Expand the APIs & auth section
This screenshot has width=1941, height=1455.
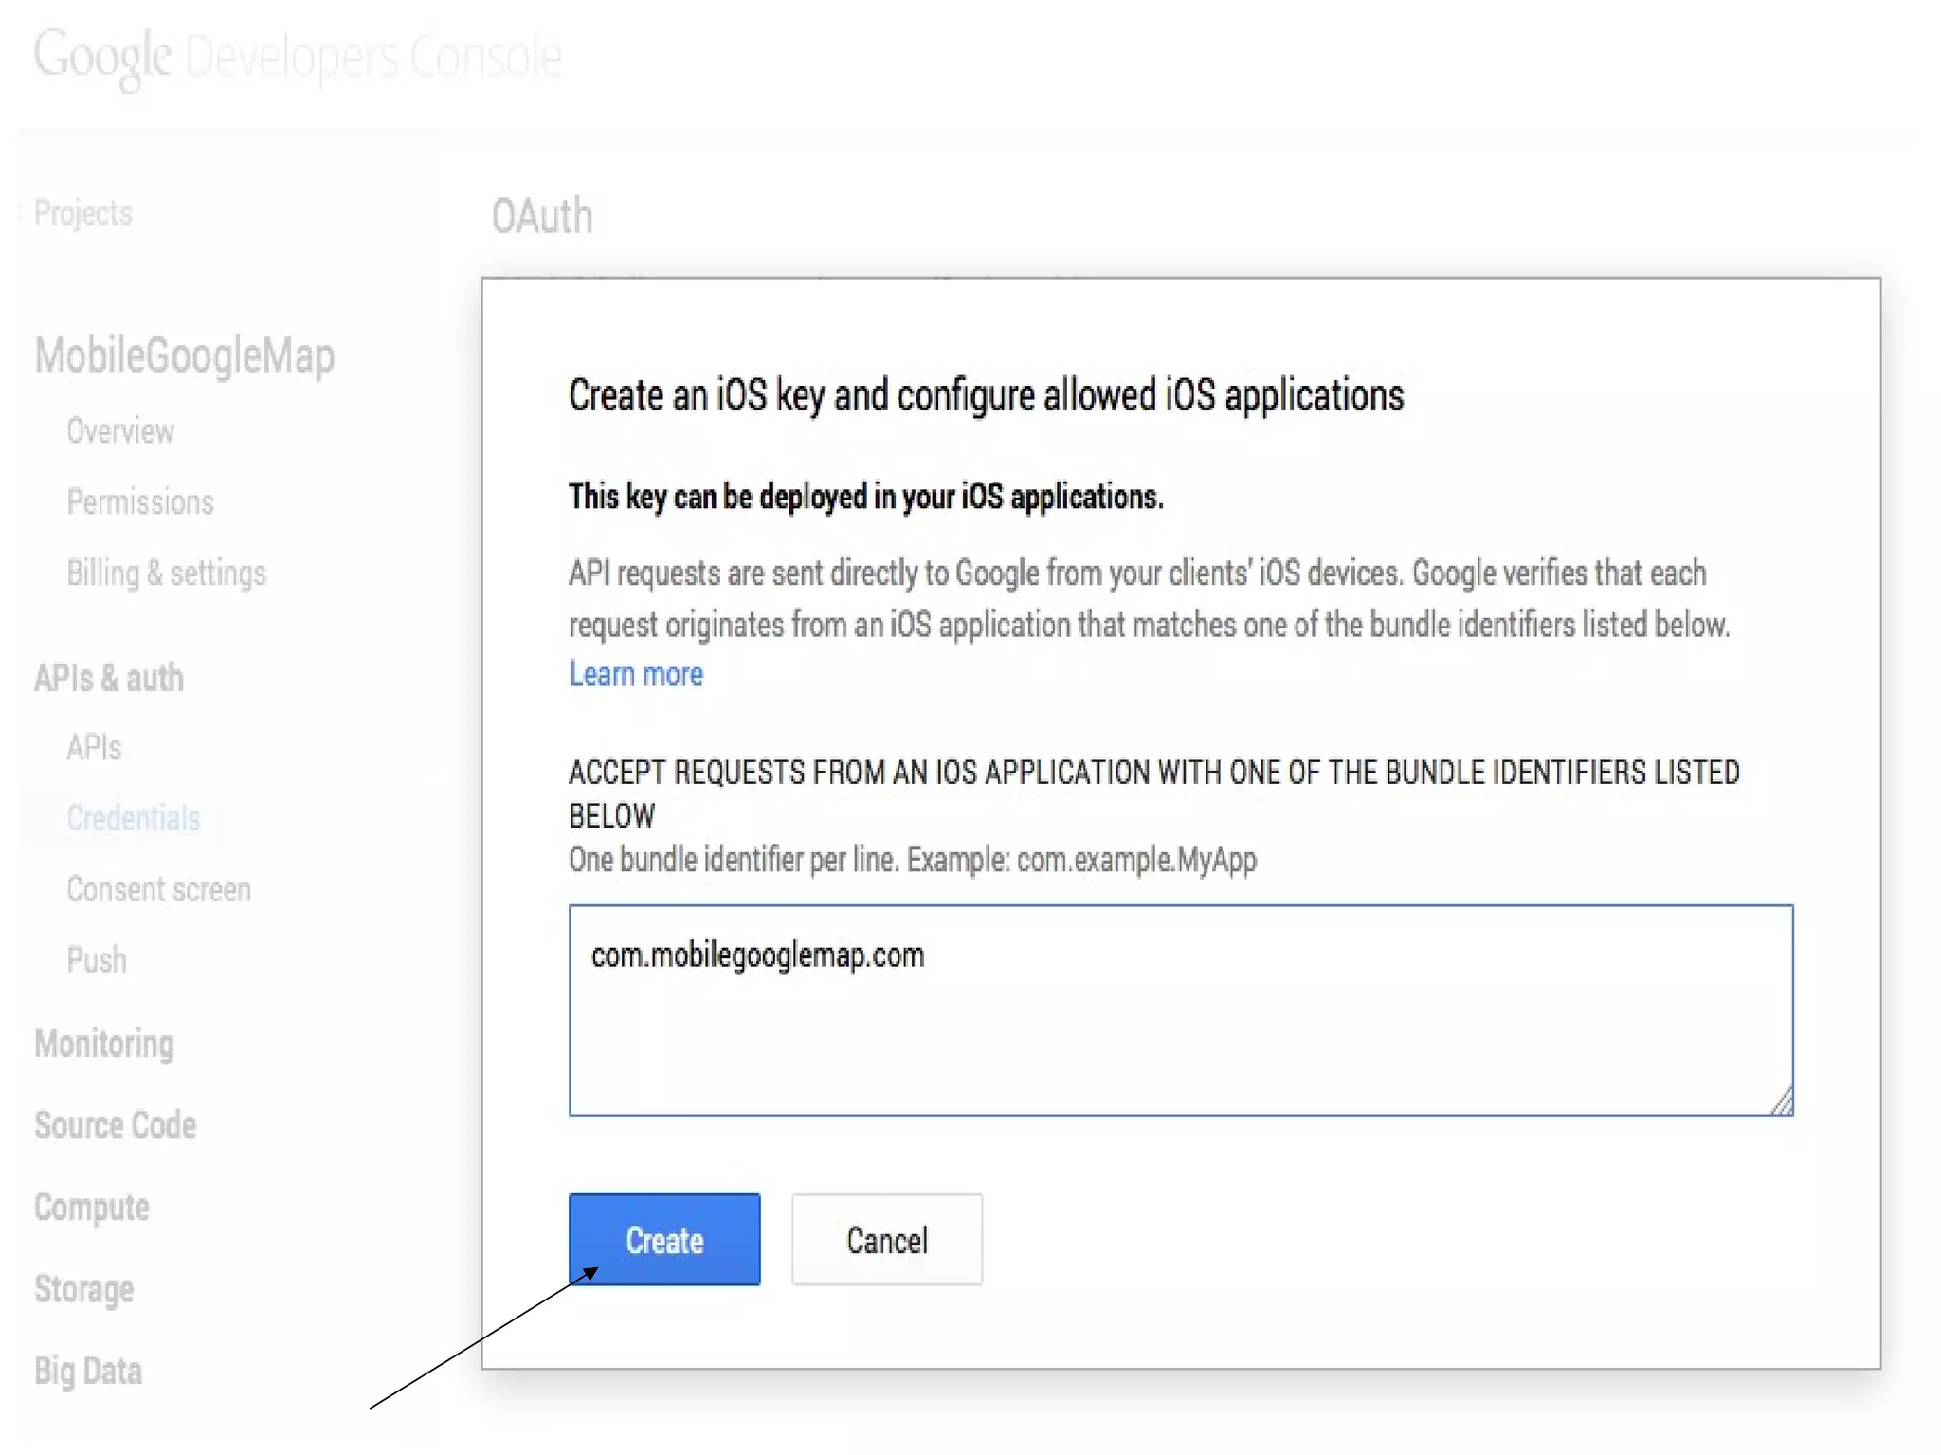click(109, 678)
